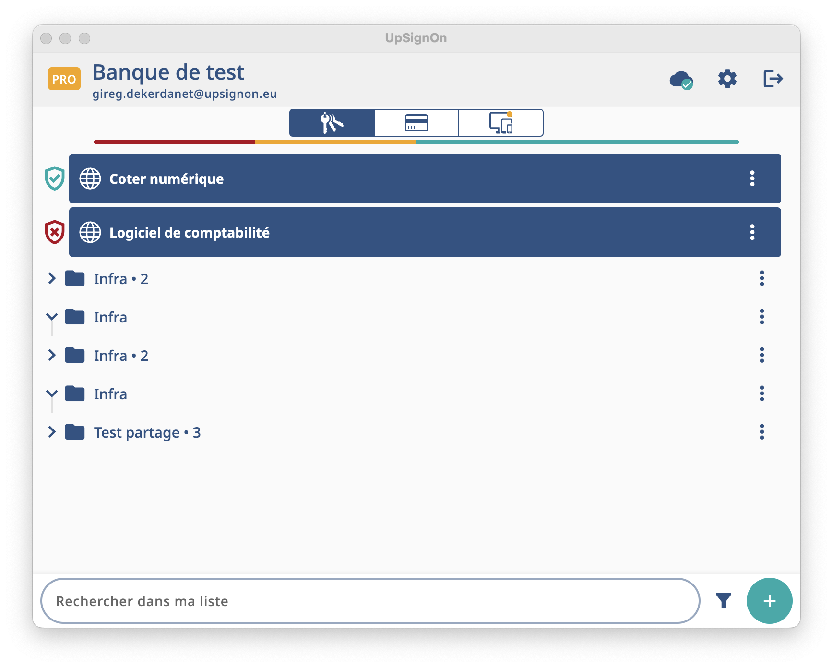Click the green shield next to Coter numérique
Image resolution: width=833 pixels, height=668 pixels.
click(x=55, y=179)
